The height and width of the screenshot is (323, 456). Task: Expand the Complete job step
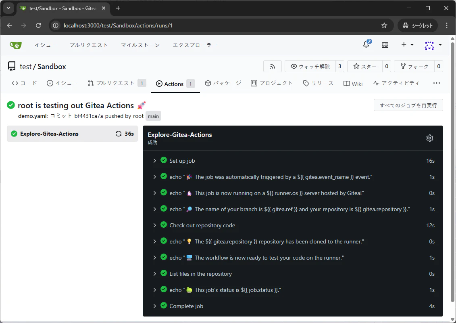pyautogui.click(x=294, y=306)
